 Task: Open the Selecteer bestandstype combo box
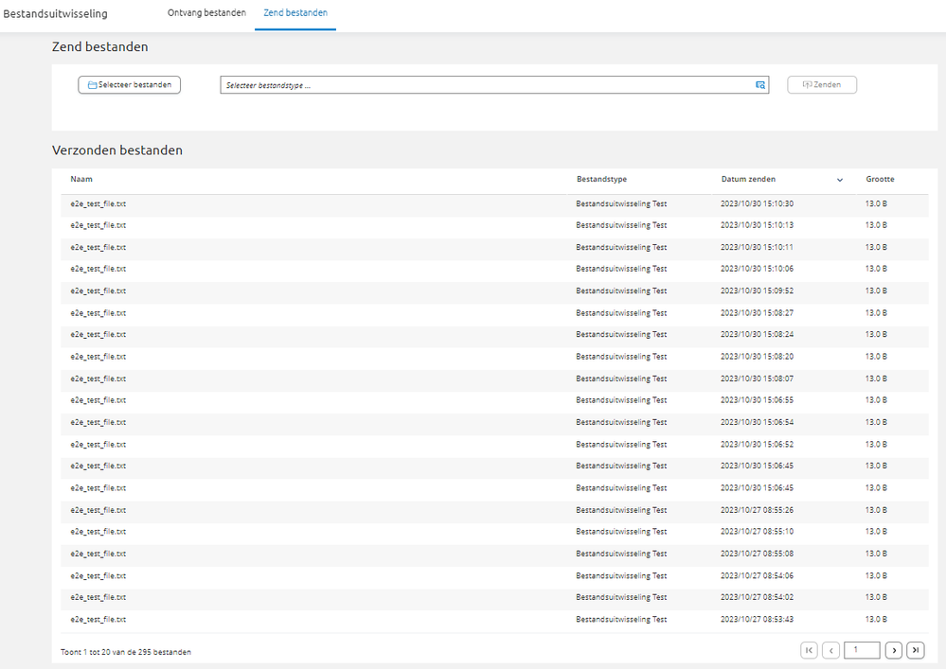(x=494, y=85)
